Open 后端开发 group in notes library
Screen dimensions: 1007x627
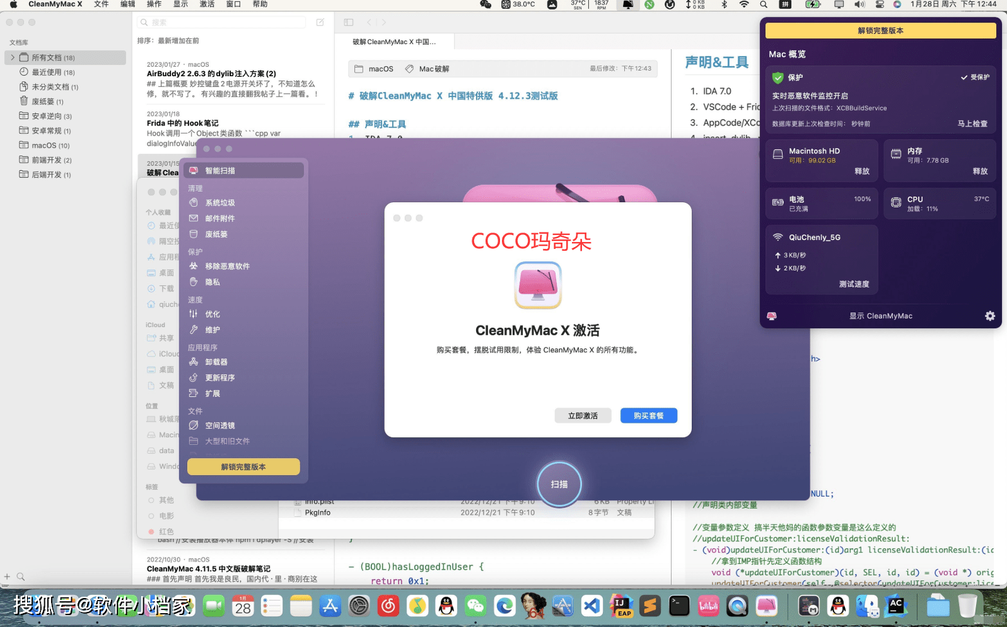tap(66, 175)
